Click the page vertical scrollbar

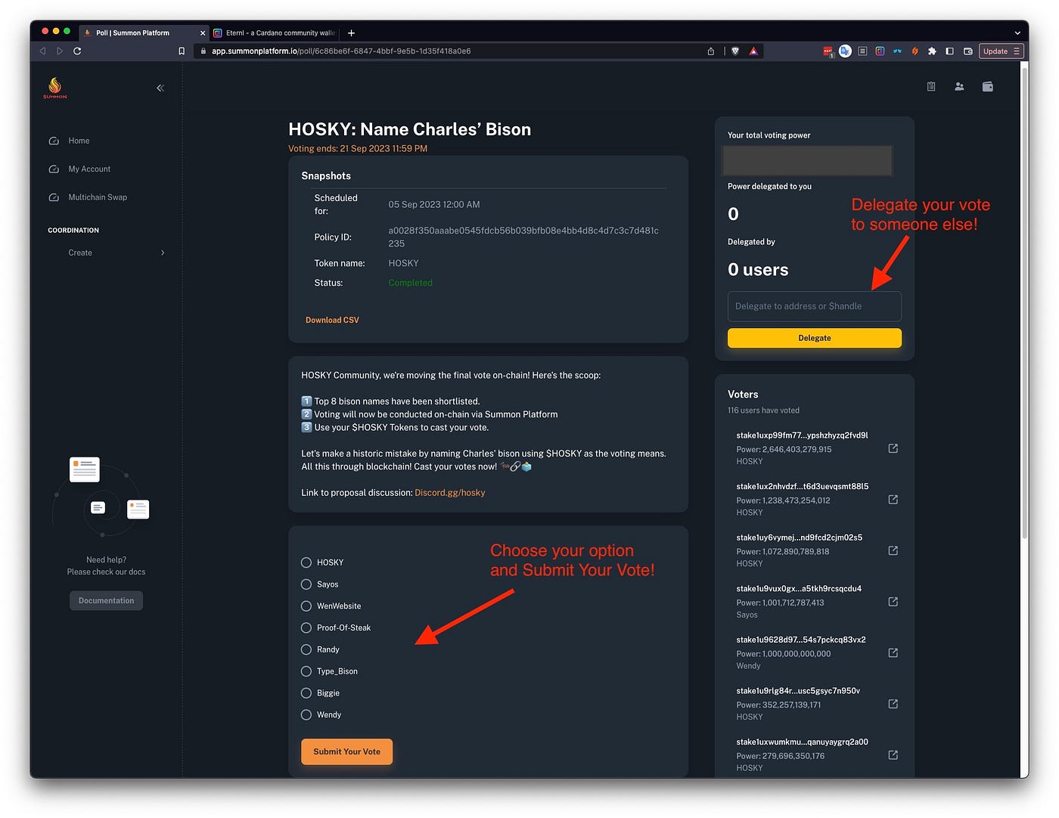pyautogui.click(x=1024, y=302)
